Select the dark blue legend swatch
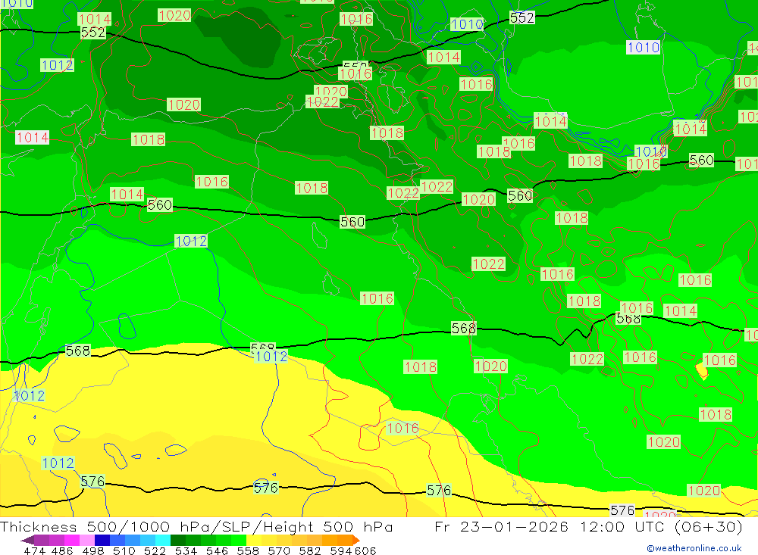Screen dimensions: 758x555 102,540
